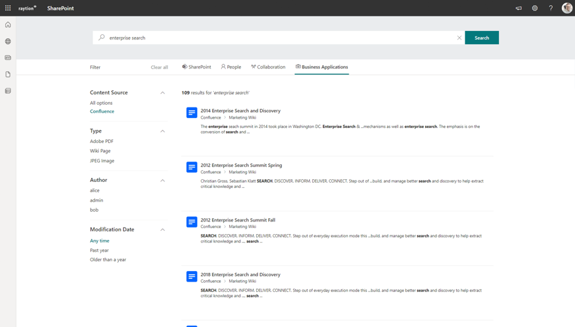Click snippet starting with Christian Gross
Viewport: 575px width, 327px height.
[342, 184]
